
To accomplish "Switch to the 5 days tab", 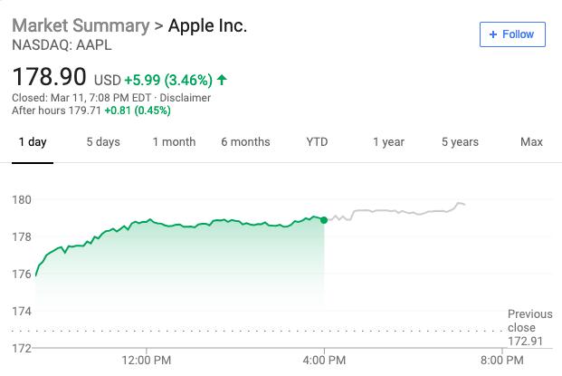I will point(103,142).
